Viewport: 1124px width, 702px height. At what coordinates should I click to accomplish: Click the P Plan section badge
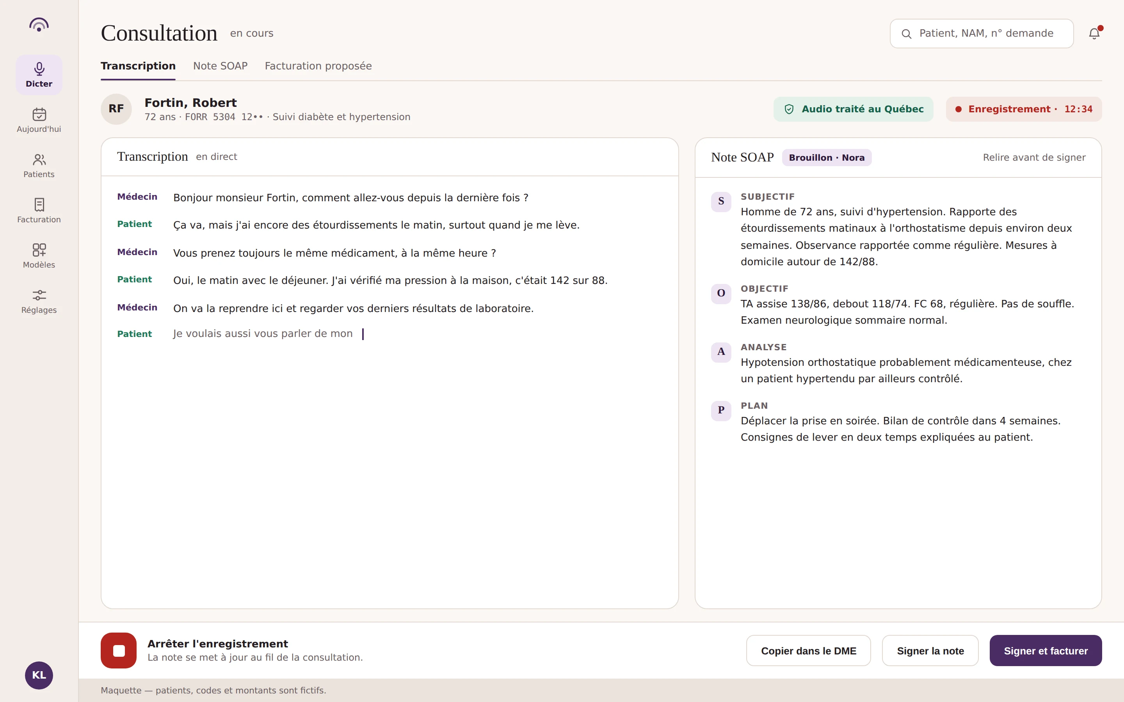721,410
